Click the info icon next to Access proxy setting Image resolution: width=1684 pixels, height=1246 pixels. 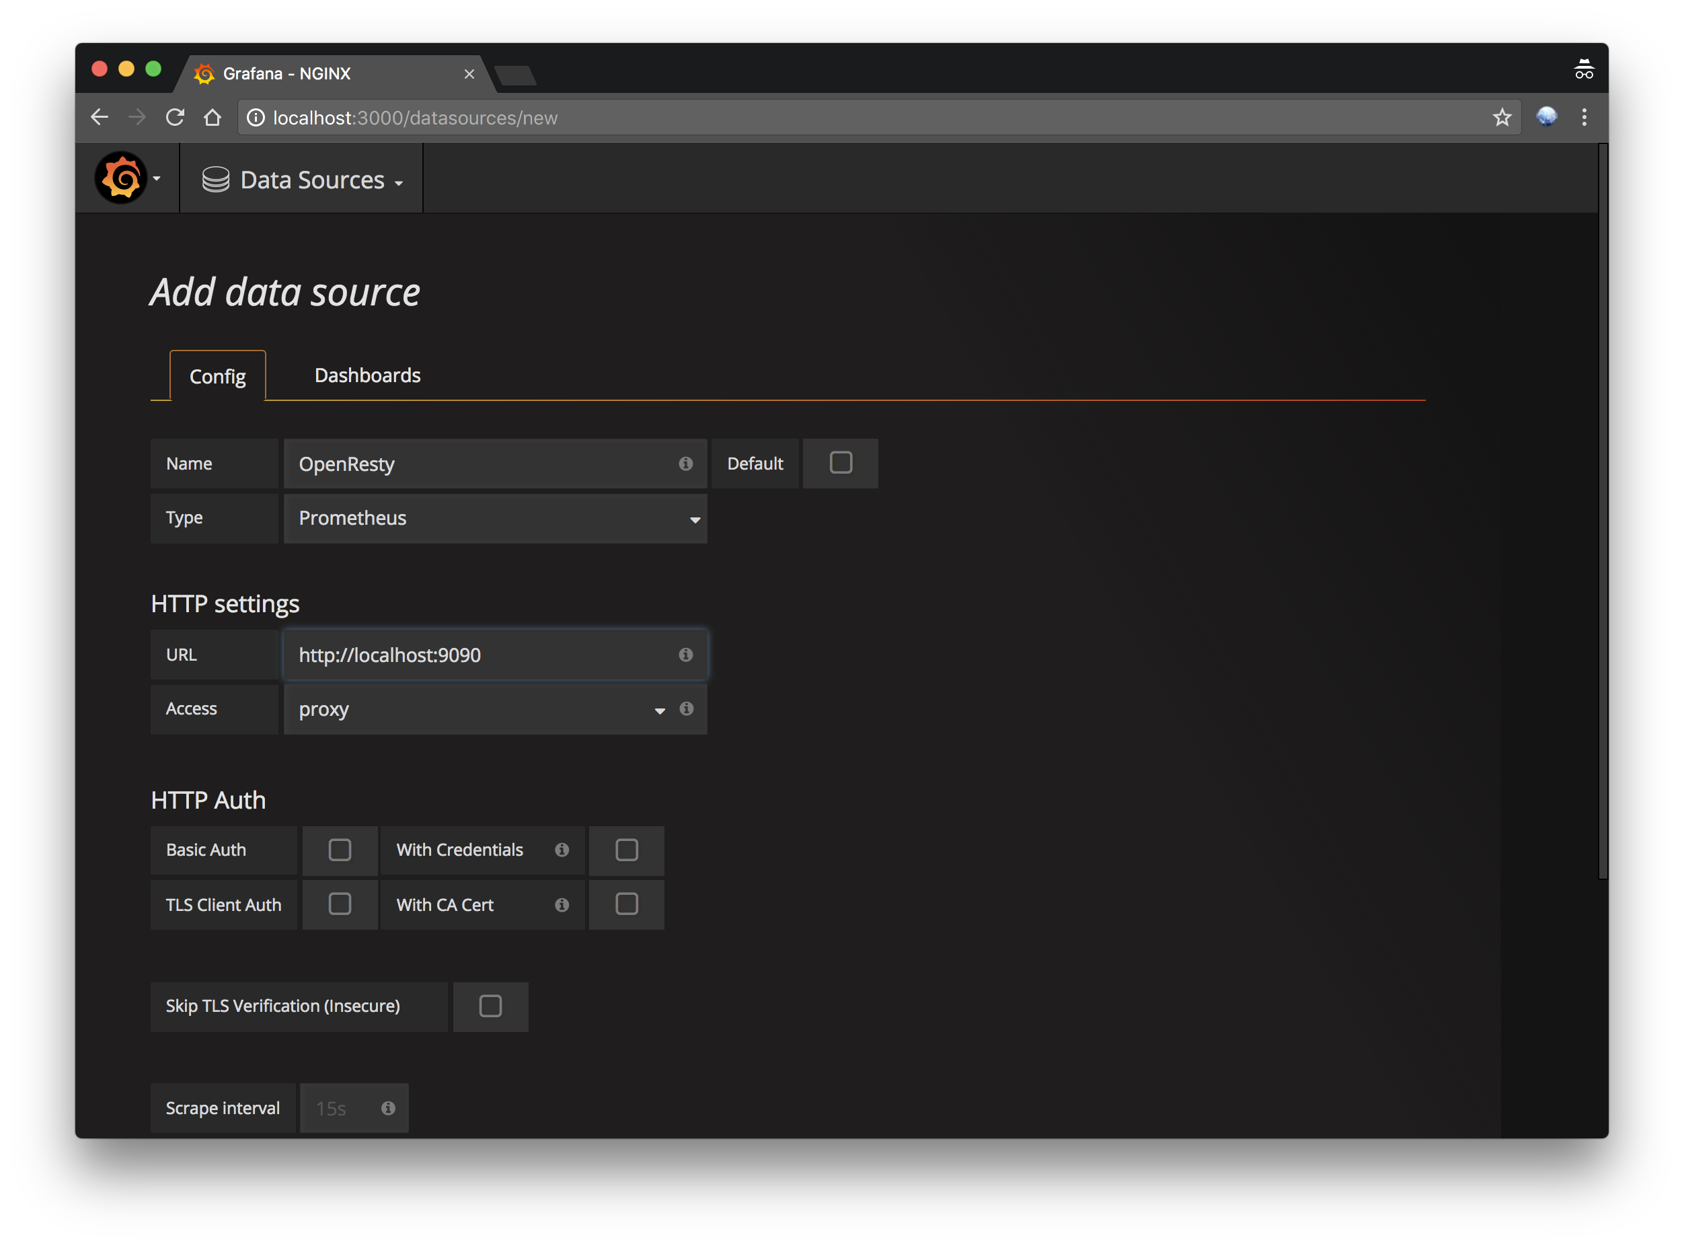pos(686,709)
